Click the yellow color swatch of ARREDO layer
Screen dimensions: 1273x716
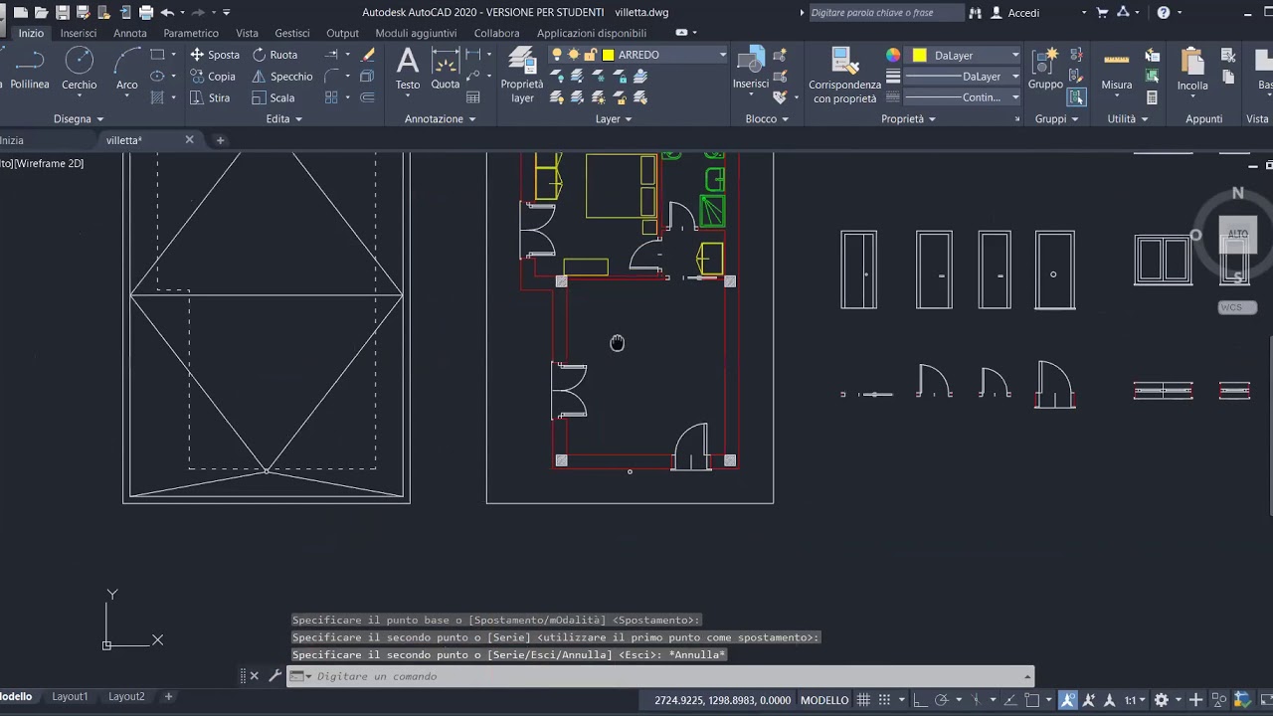coord(609,55)
